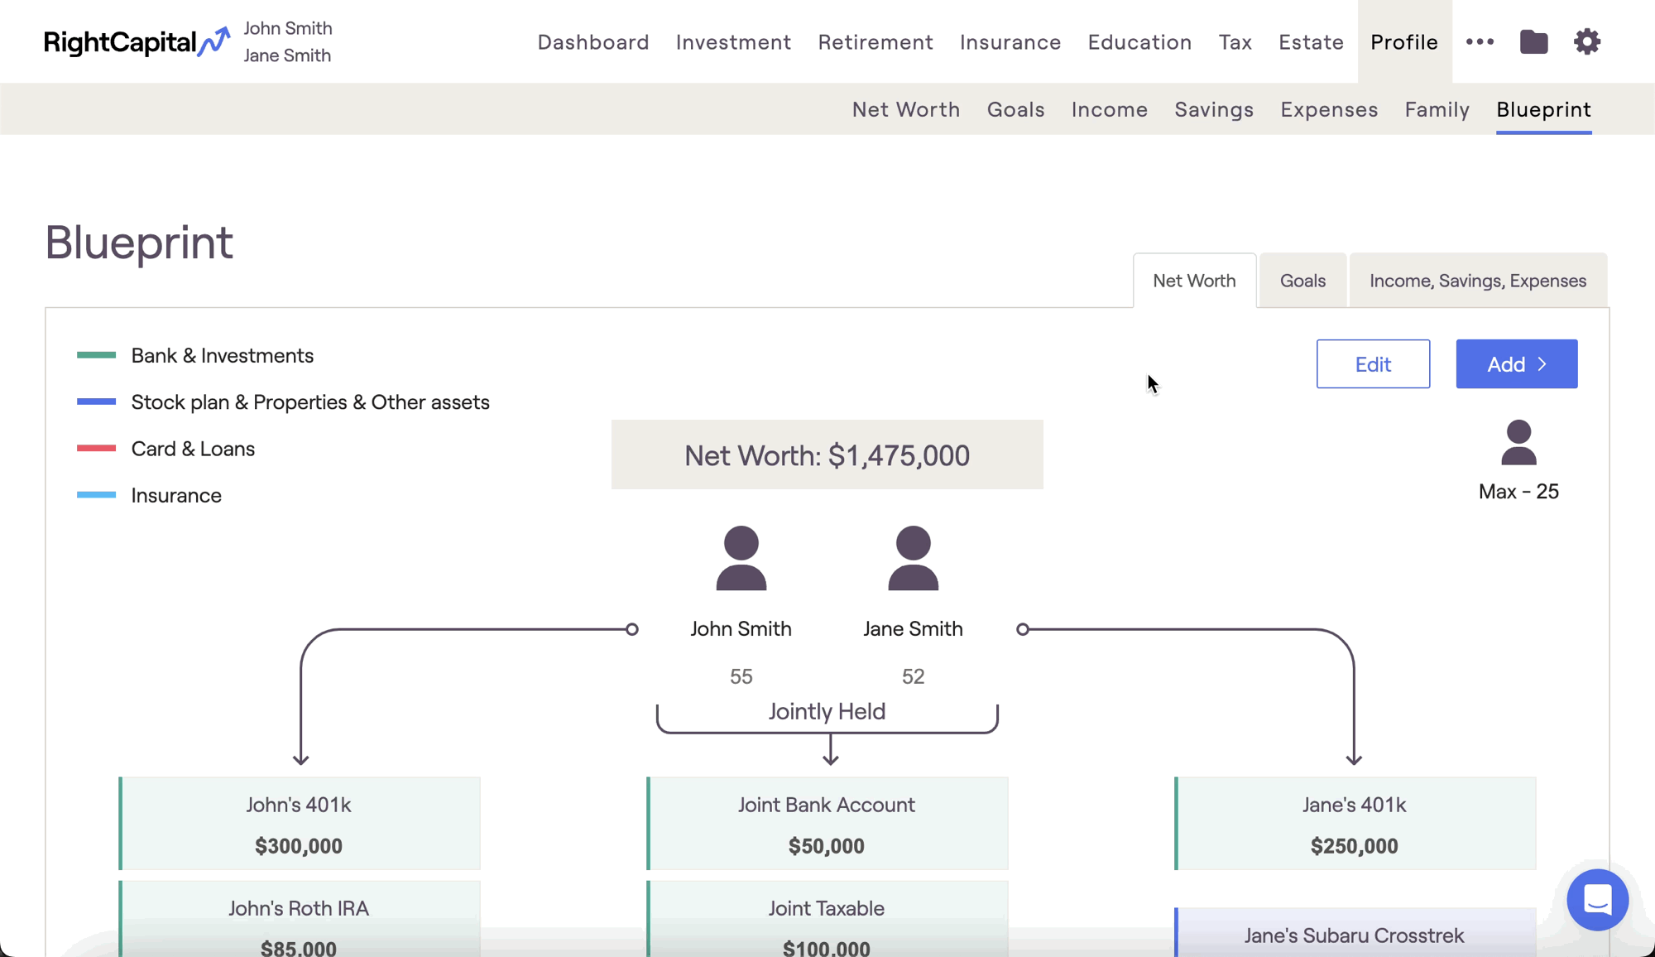The image size is (1655, 957).
Task: Click the Edit button
Action: tap(1373, 364)
